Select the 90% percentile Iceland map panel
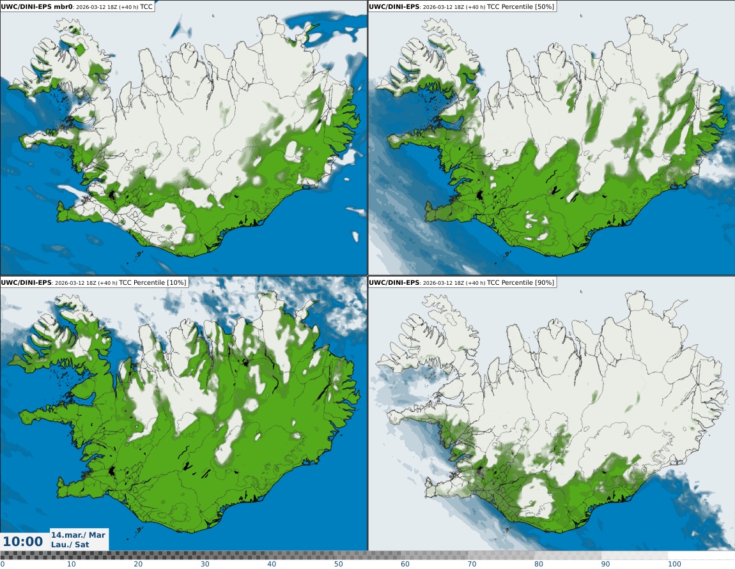This screenshot has height=569, width=735. pyautogui.click(x=552, y=413)
